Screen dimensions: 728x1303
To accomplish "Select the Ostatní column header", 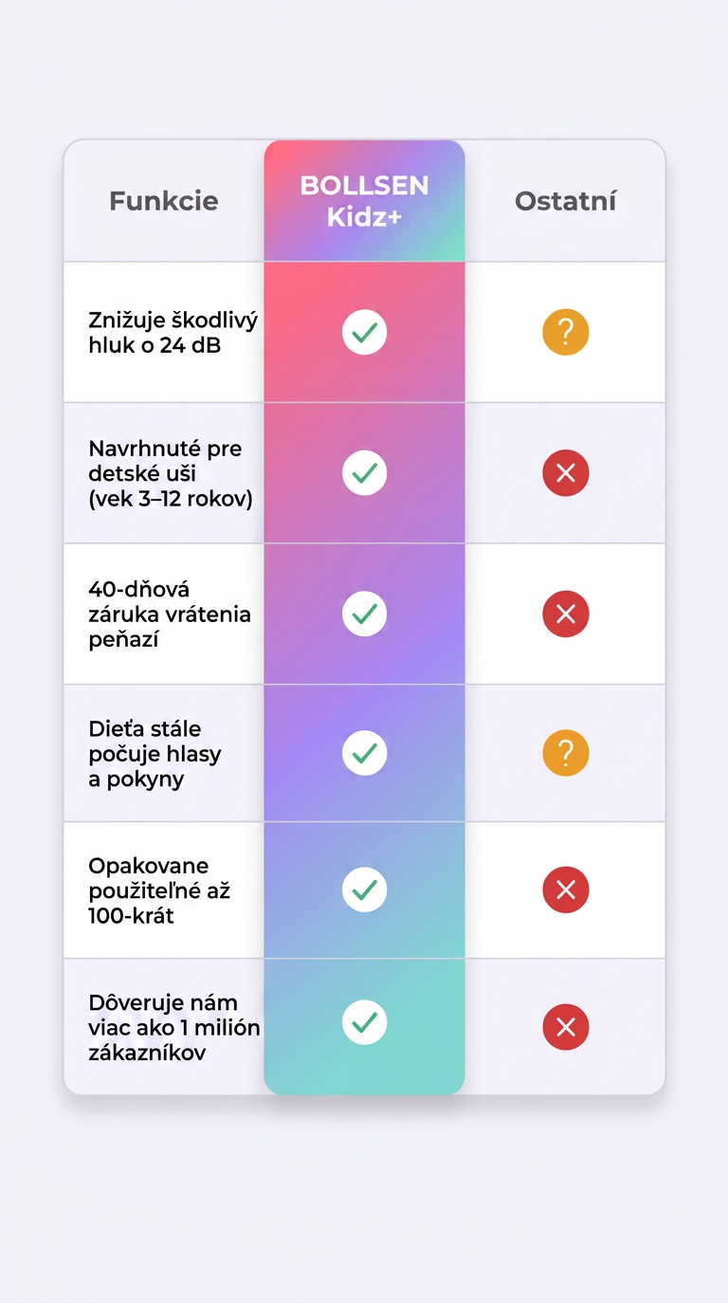I will click(x=566, y=201).
